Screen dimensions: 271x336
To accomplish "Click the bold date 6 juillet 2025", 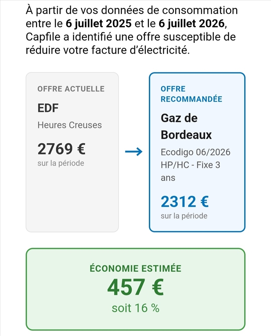I will [99, 24].
